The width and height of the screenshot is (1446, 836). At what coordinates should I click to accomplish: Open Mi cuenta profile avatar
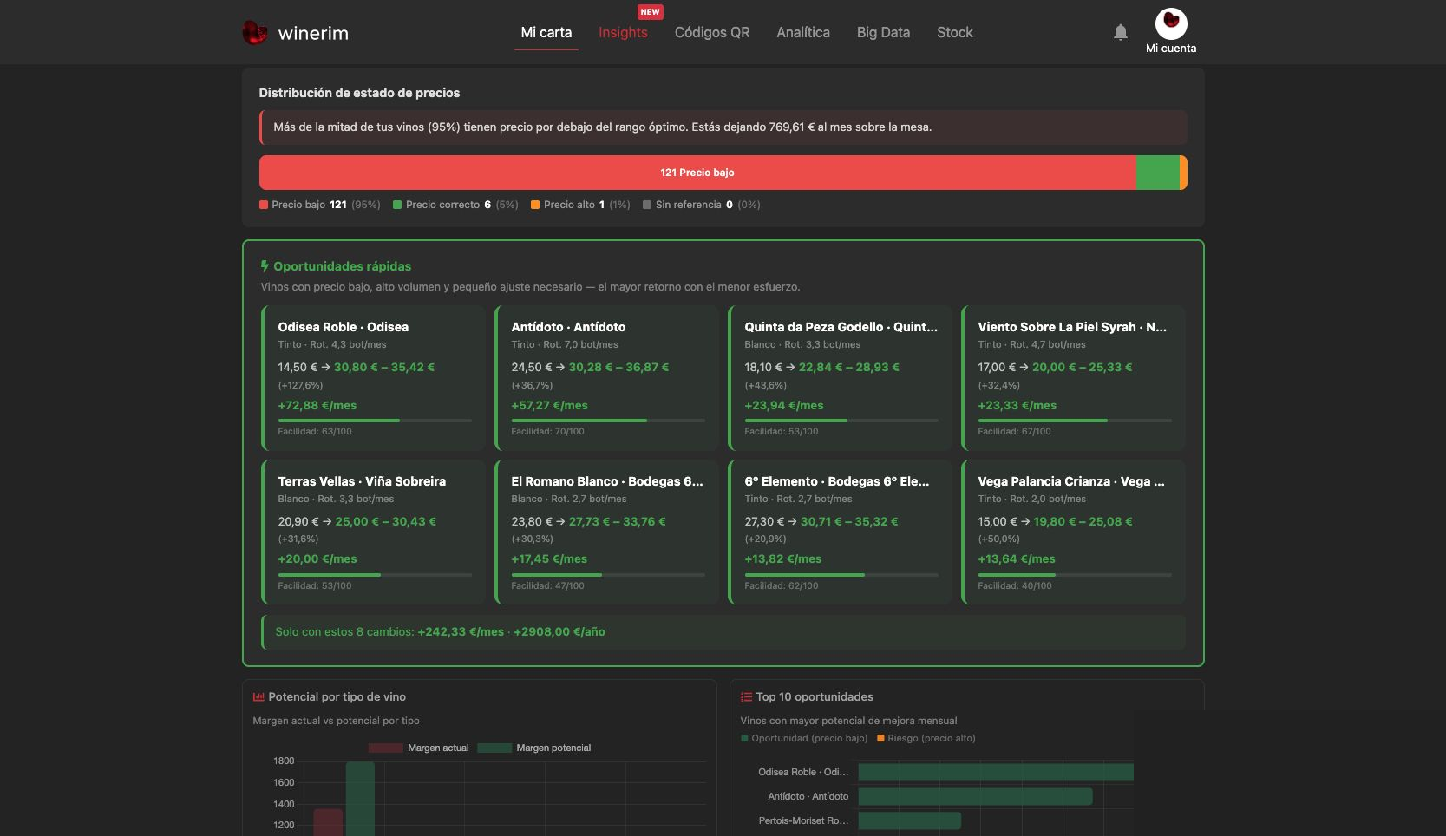[x=1171, y=23]
